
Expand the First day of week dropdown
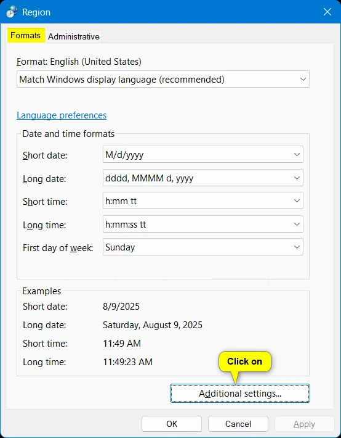(203, 247)
